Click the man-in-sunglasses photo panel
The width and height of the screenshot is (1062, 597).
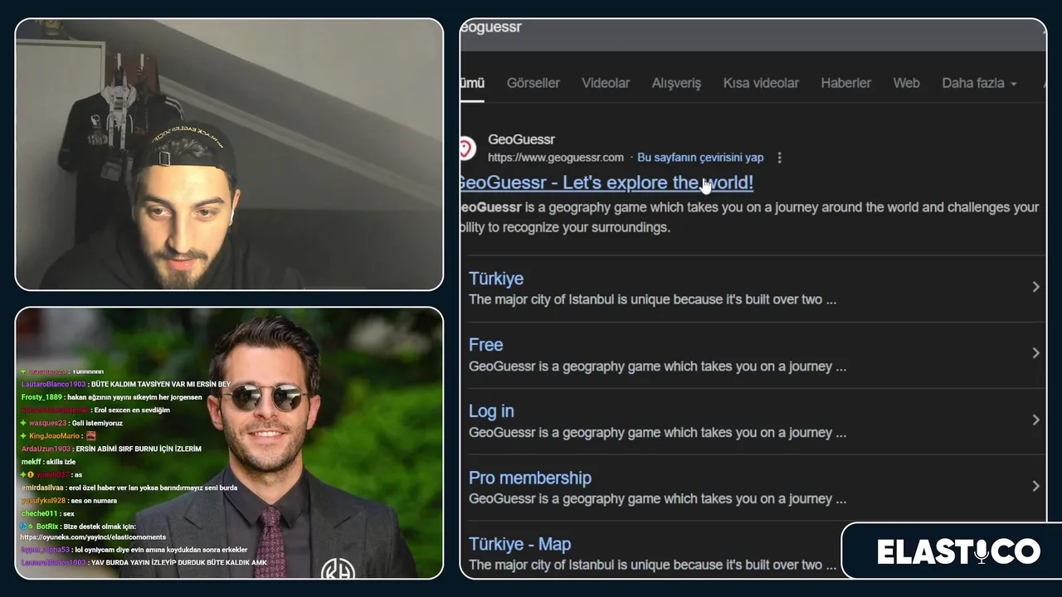click(229, 443)
